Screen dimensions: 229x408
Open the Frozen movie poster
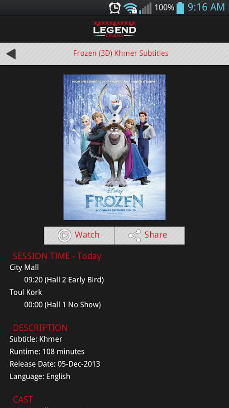pos(114,147)
